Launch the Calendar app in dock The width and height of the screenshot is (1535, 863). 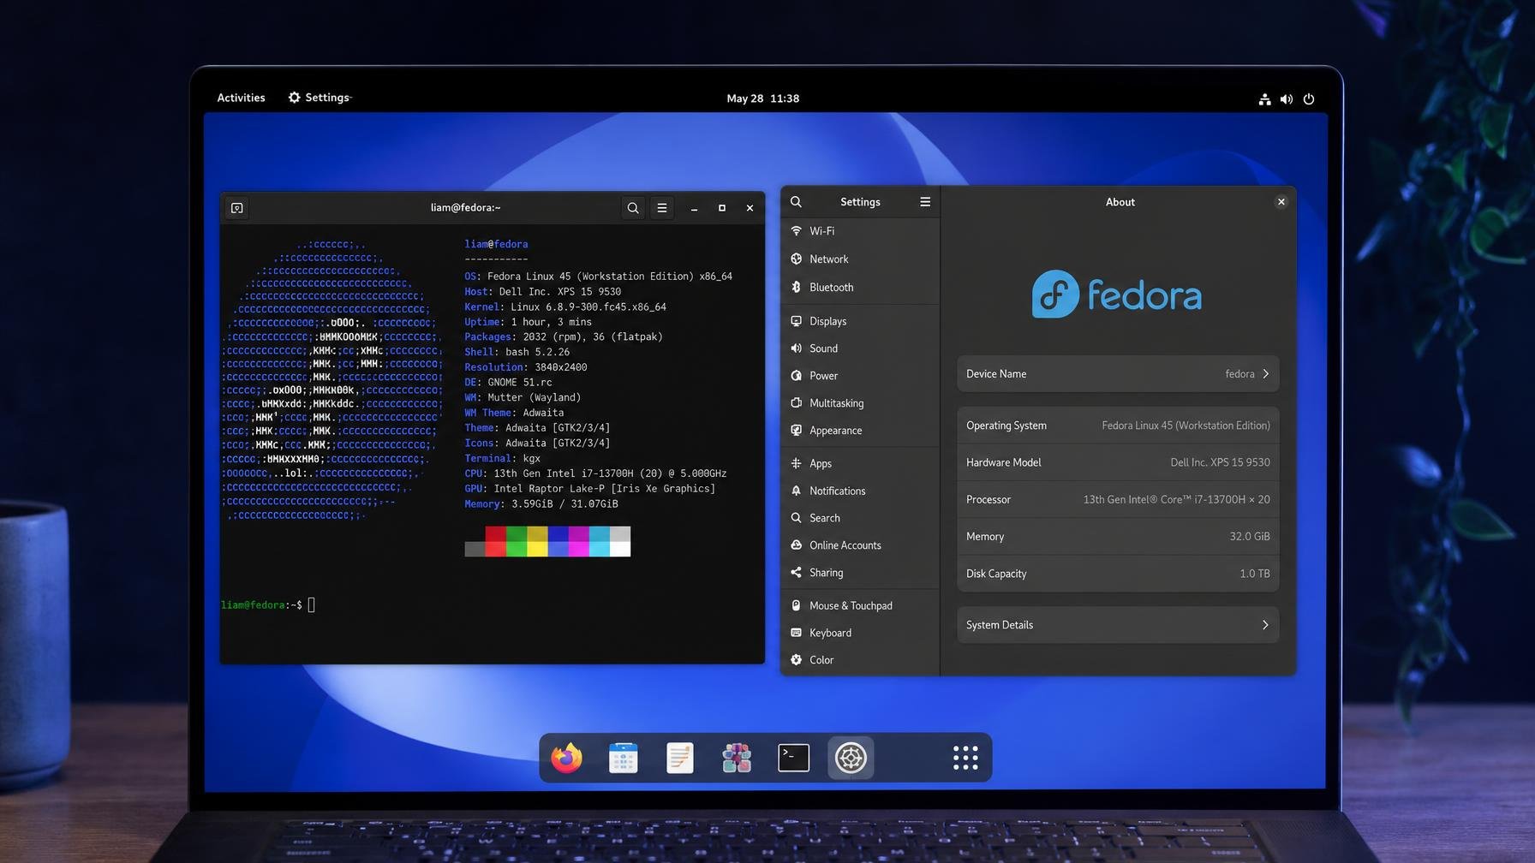(623, 758)
